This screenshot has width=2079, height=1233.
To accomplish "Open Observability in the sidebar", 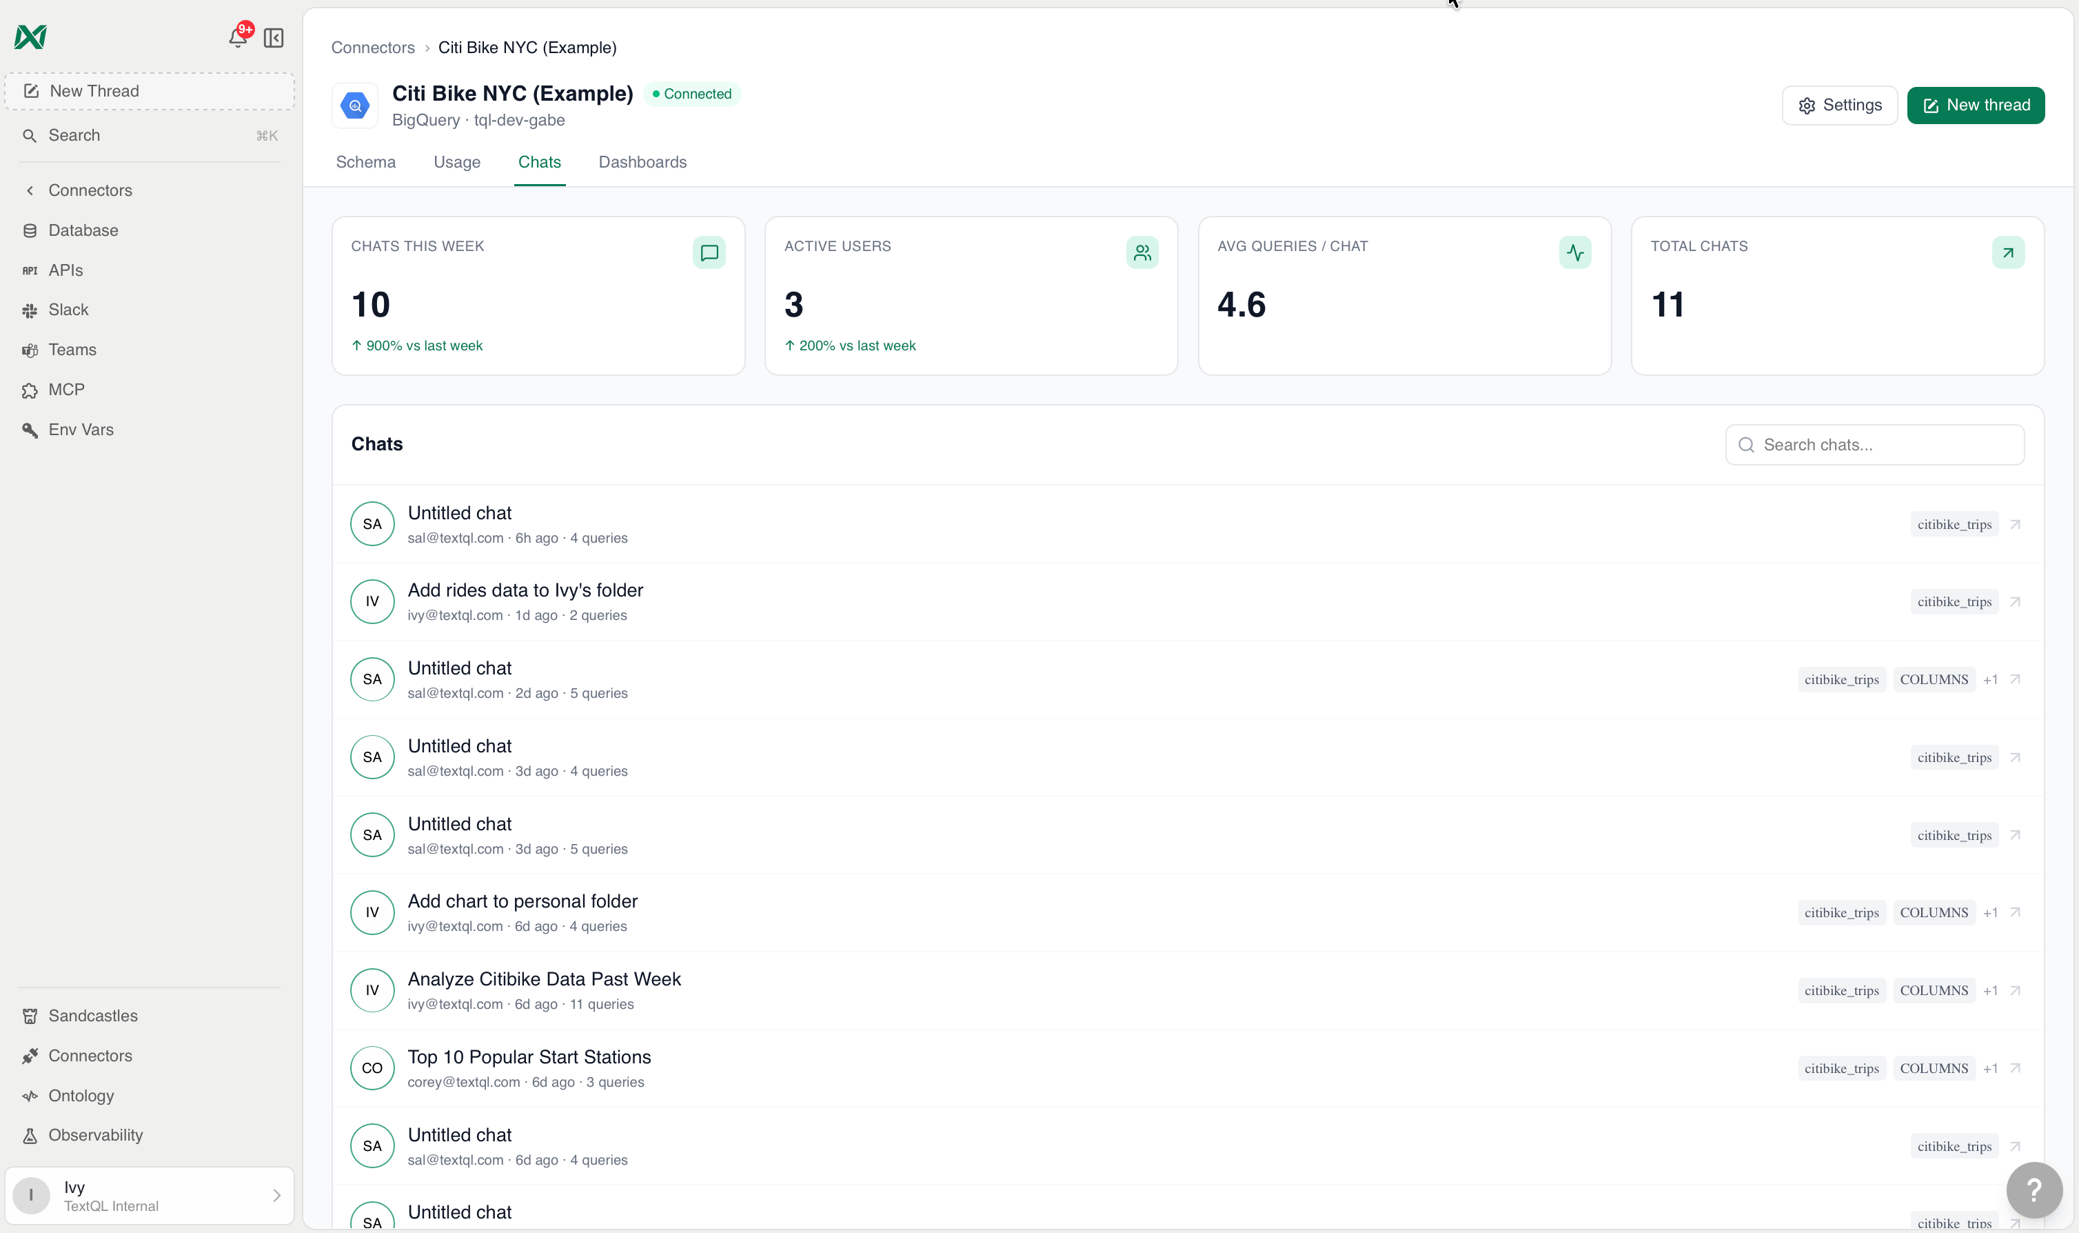I will 150,1135.
